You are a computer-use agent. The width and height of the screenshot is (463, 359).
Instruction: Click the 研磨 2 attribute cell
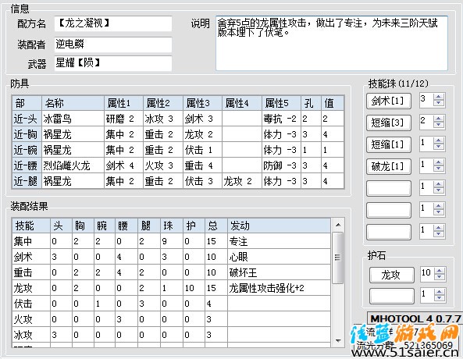click(123, 119)
